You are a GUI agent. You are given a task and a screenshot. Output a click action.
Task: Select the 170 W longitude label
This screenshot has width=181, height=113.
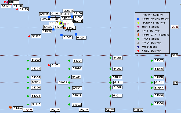28,110
